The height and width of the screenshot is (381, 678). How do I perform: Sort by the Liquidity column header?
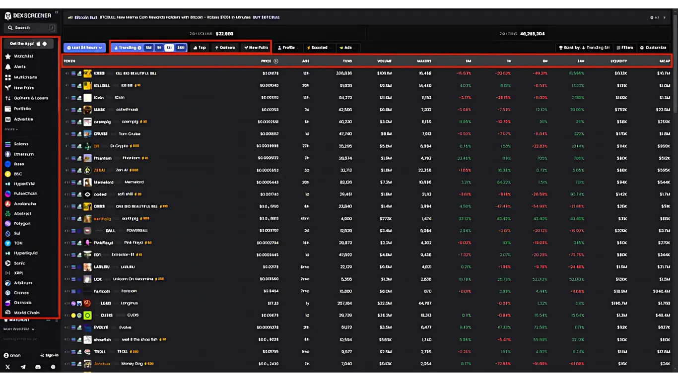618,61
